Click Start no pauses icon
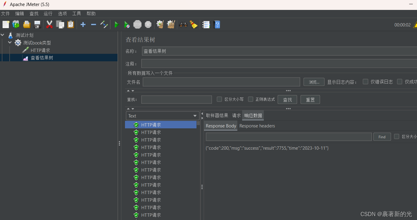Viewport: 417px width, 220px height. (x=127, y=25)
